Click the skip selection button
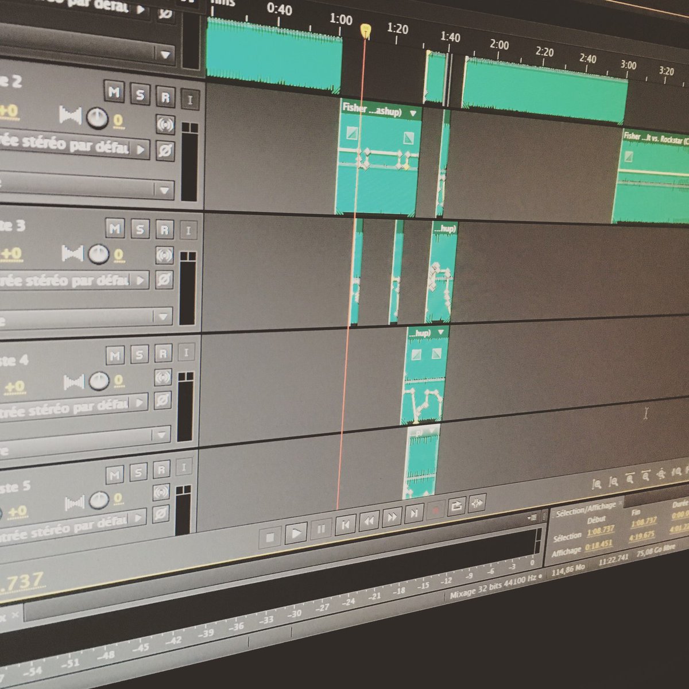 click(x=477, y=504)
